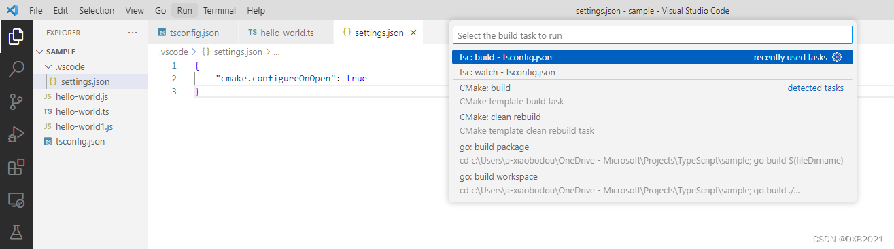Screen dimensions: 894x249
Task: Open hello-world.ts in the Explorer
Action: (x=90, y=111)
